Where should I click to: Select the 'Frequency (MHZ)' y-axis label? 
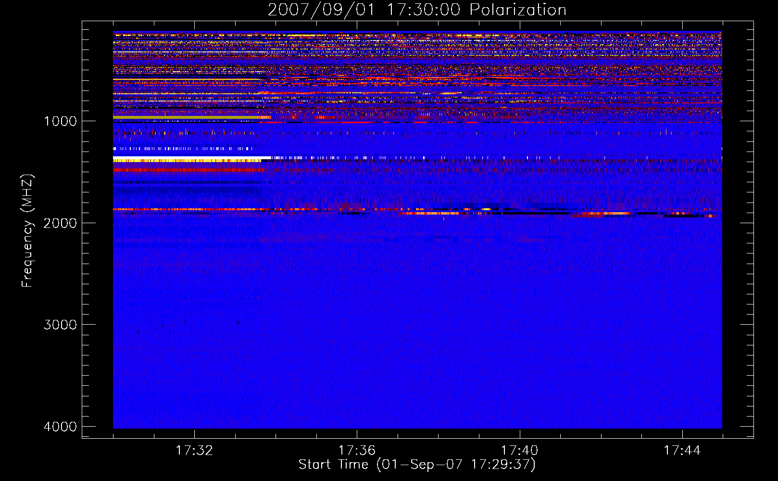[27, 231]
